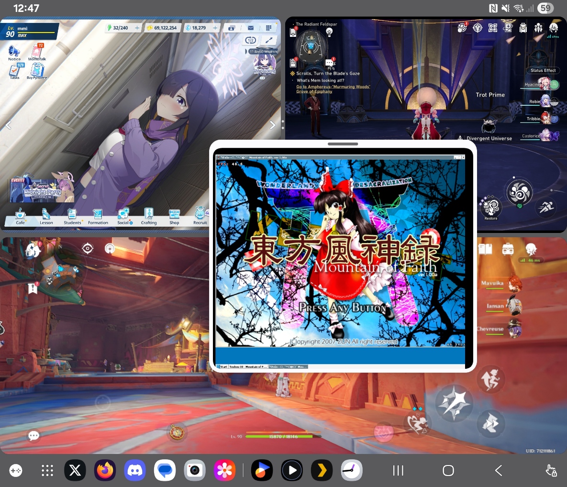Show previous lobby art with left arrow
The image size is (567, 487).
pyautogui.click(x=8, y=125)
